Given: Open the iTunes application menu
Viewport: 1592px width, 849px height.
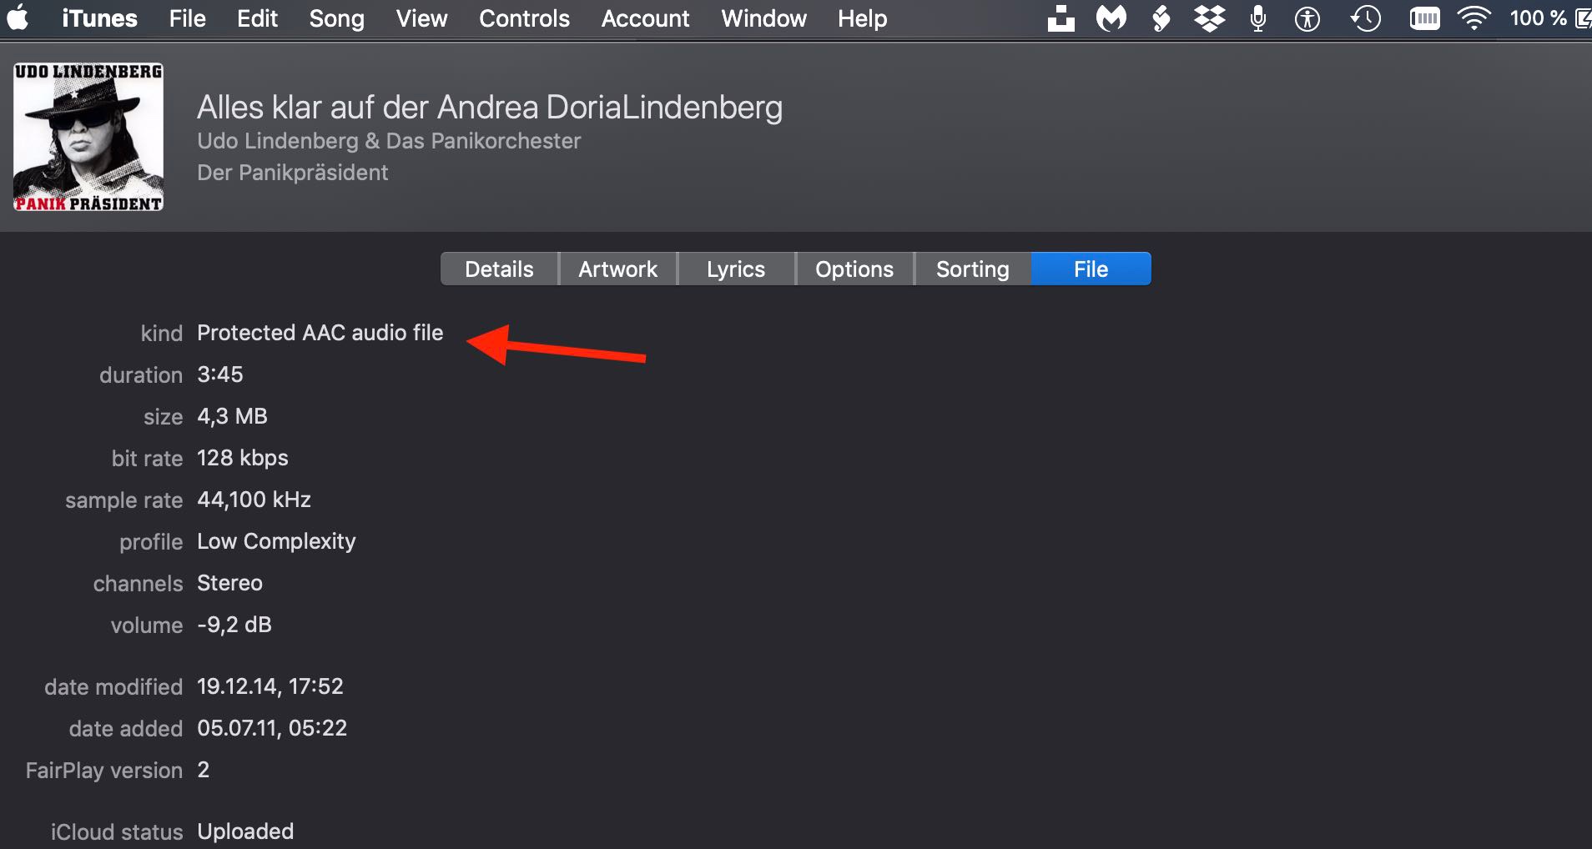Looking at the screenshot, I should (x=99, y=18).
